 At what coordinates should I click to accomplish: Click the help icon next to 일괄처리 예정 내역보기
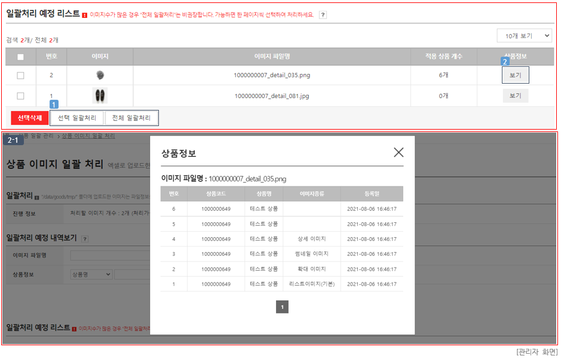click(85, 239)
